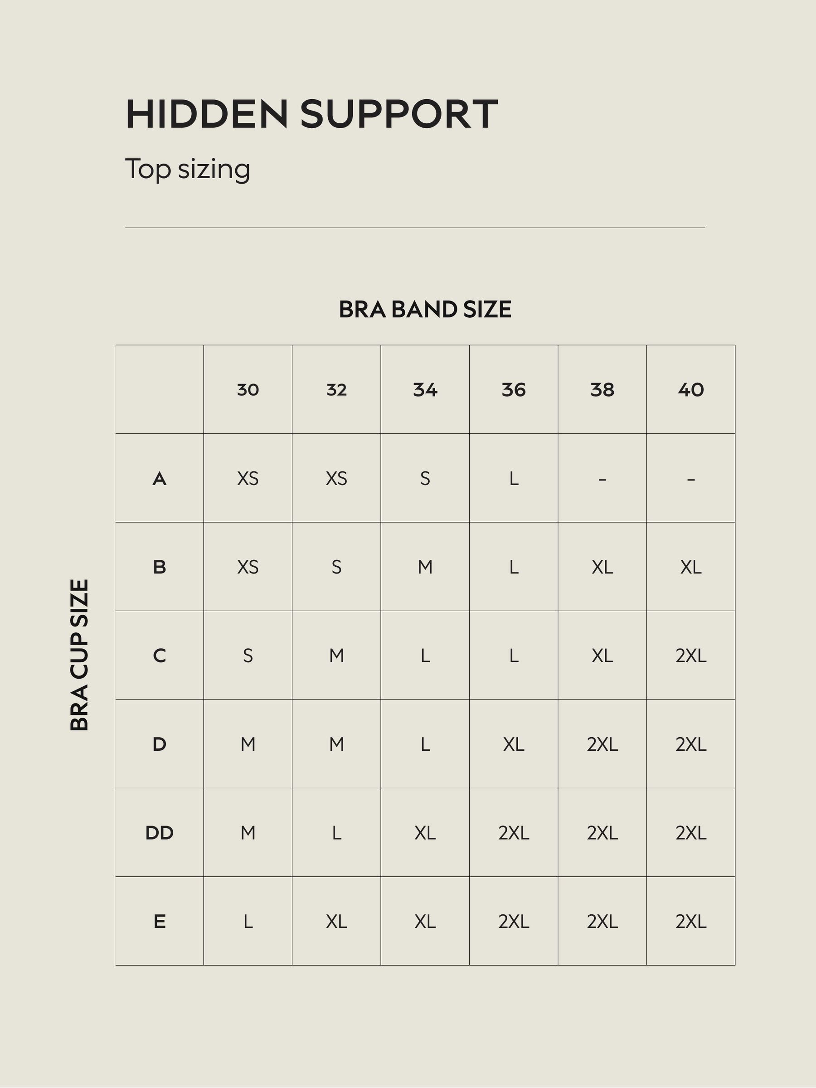Click the cup size DD row header

tap(160, 832)
